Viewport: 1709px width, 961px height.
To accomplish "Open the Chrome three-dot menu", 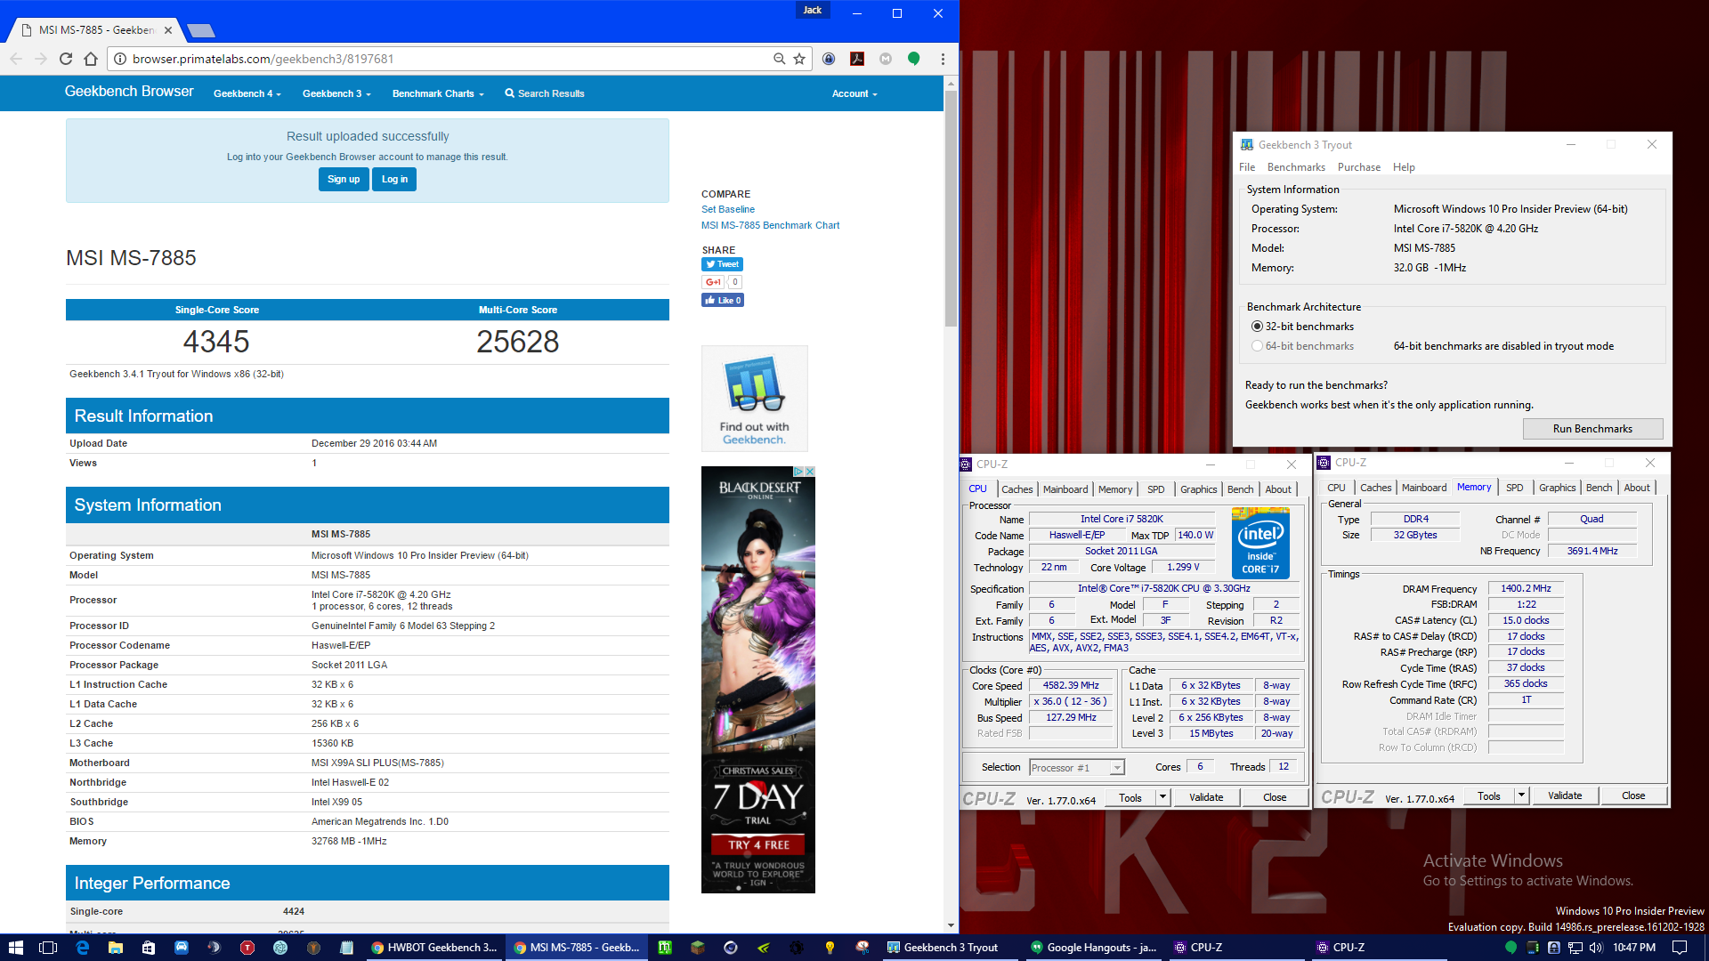I will 943,59.
